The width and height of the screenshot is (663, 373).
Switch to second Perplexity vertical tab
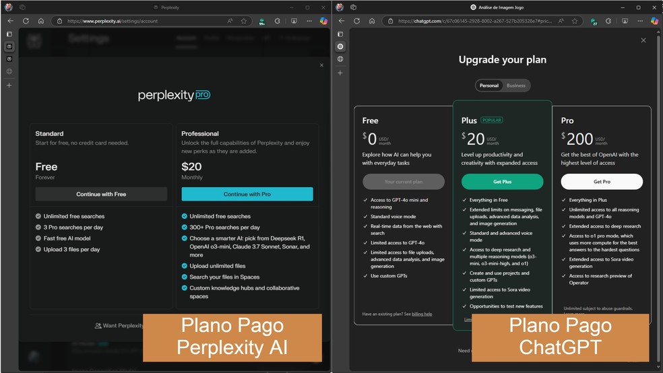coord(9,59)
